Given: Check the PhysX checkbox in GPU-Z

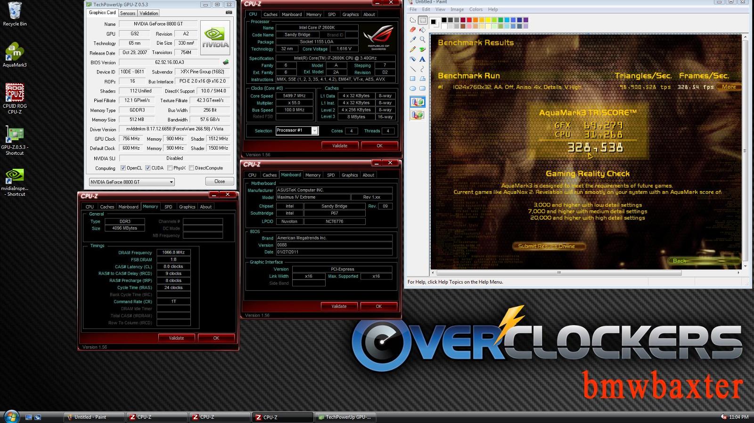Looking at the screenshot, I should (x=170, y=168).
